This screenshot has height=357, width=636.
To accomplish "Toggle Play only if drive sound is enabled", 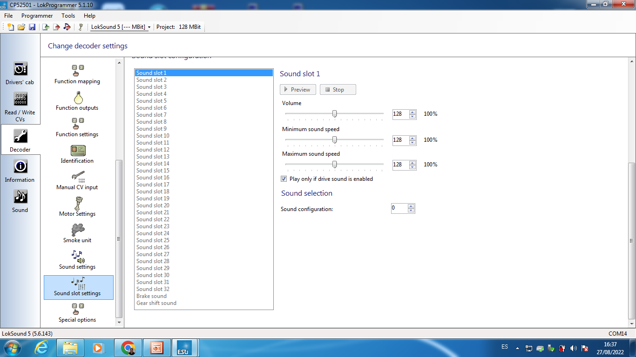I will tap(284, 179).
